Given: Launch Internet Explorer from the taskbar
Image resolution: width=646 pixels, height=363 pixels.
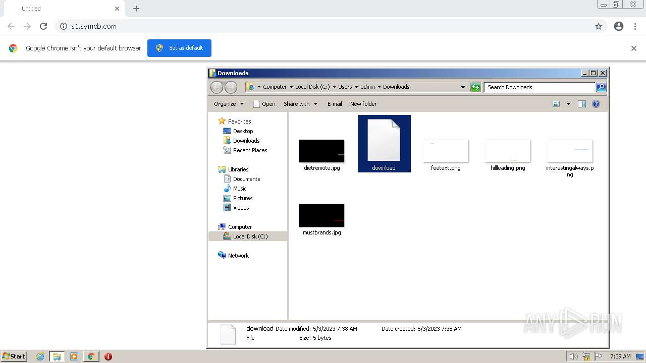Looking at the screenshot, I should [40, 356].
